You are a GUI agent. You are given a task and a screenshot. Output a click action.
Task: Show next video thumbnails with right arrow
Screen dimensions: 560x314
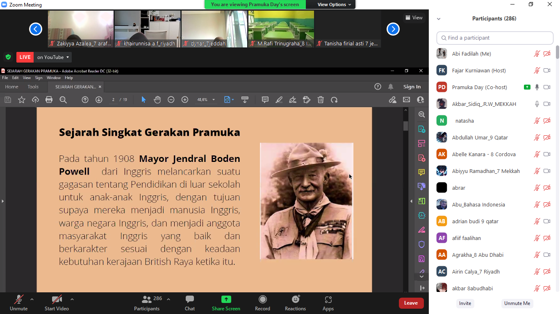[393, 29]
